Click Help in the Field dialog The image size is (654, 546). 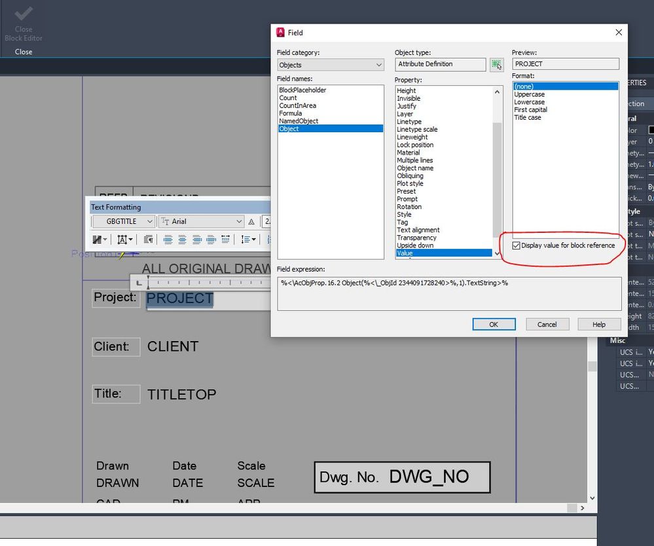[x=599, y=324]
